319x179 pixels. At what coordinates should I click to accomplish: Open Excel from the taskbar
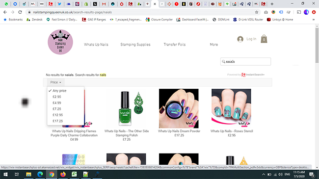pyautogui.click(x=74, y=174)
